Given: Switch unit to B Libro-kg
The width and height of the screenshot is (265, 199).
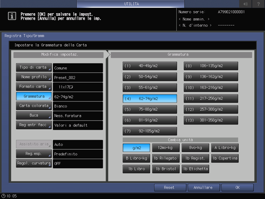Looking at the screenshot, I should pyautogui.click(x=136, y=158).
